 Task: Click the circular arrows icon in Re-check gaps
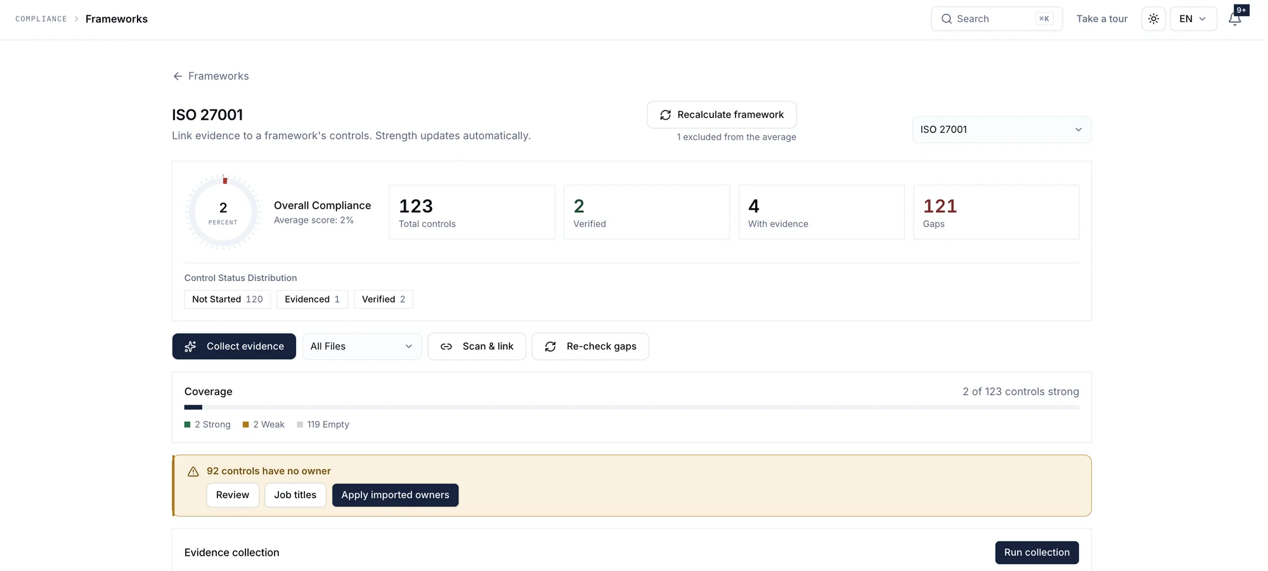(x=550, y=346)
